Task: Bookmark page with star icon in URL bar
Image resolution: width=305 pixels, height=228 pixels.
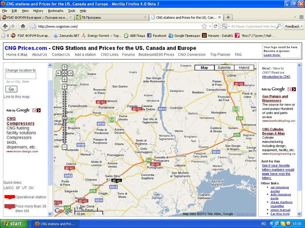Action: pyautogui.click(x=204, y=26)
